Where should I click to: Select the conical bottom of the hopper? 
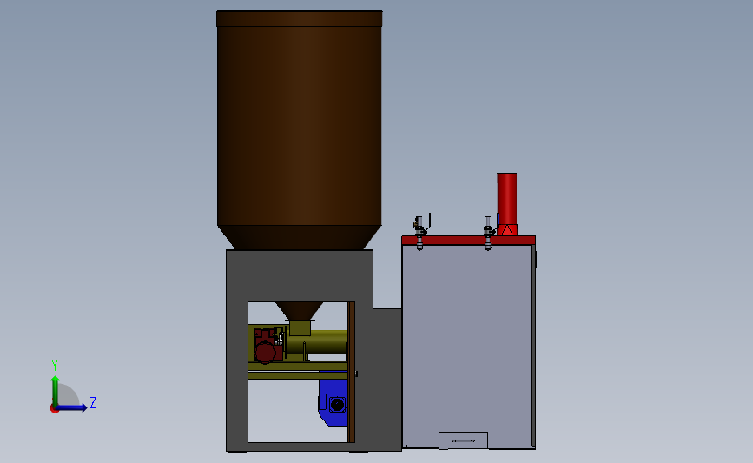[x=299, y=238]
